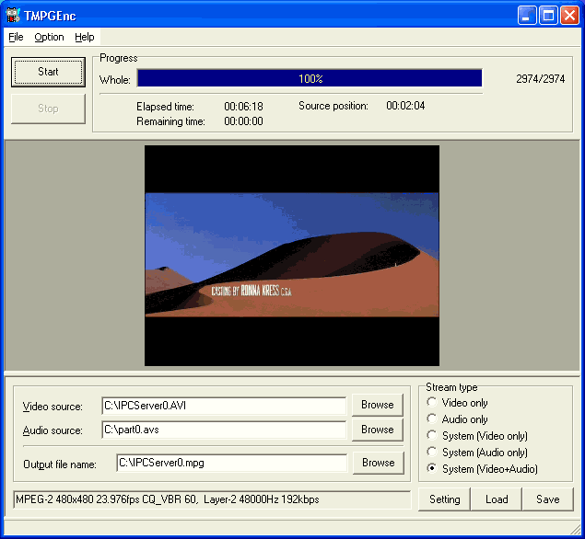Click into the Output file name field
Viewport: 585px width, 539px height.
(x=231, y=463)
